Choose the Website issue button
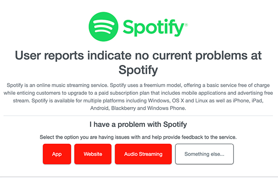 [x=93, y=154]
